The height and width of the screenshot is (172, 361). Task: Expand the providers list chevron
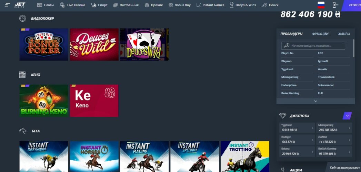315,101
